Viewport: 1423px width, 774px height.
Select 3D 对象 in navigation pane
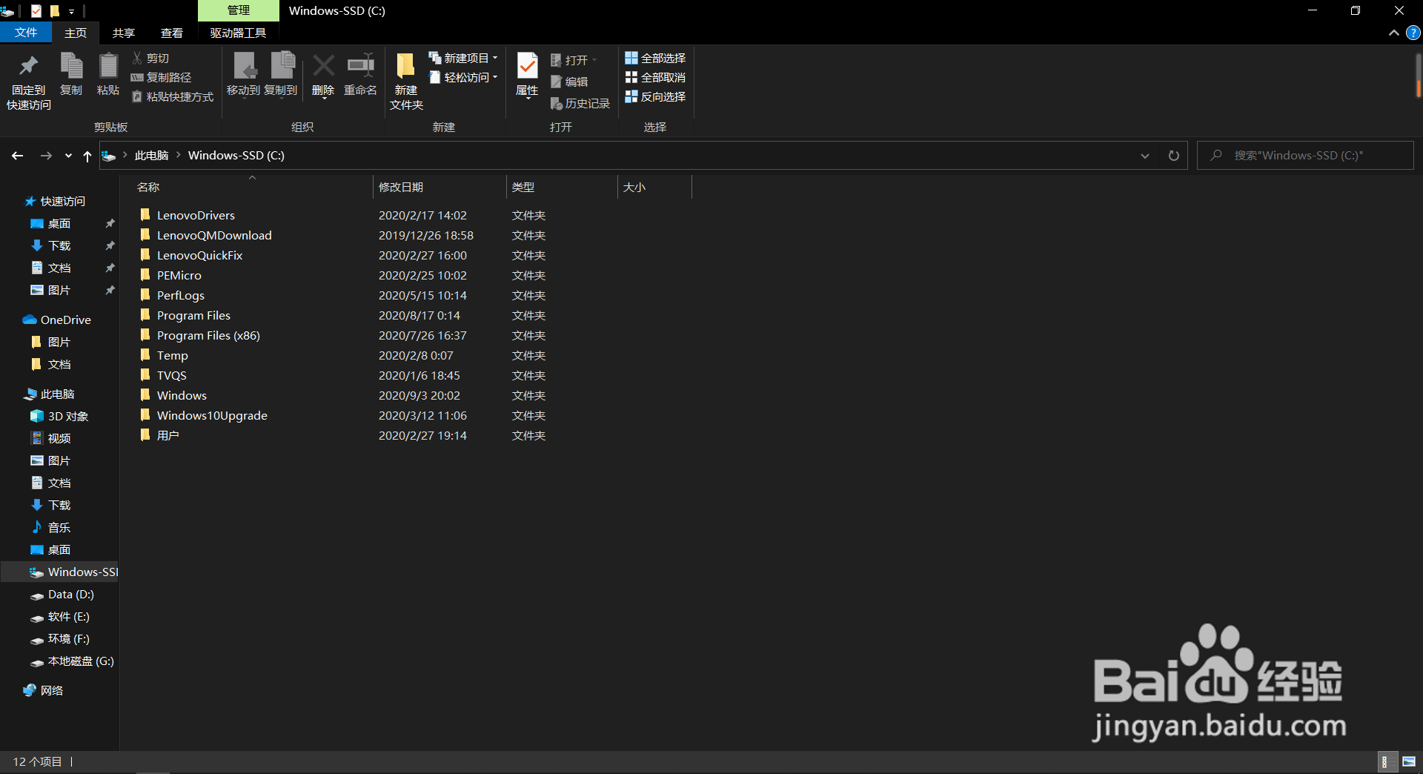pyautogui.click(x=67, y=417)
